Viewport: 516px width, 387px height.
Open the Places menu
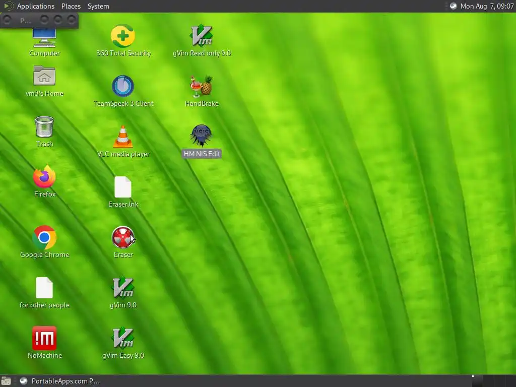[x=71, y=6]
